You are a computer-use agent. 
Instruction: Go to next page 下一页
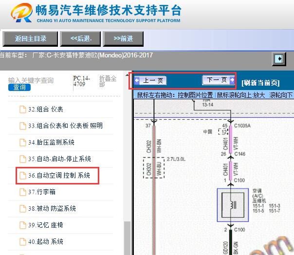click(219, 80)
